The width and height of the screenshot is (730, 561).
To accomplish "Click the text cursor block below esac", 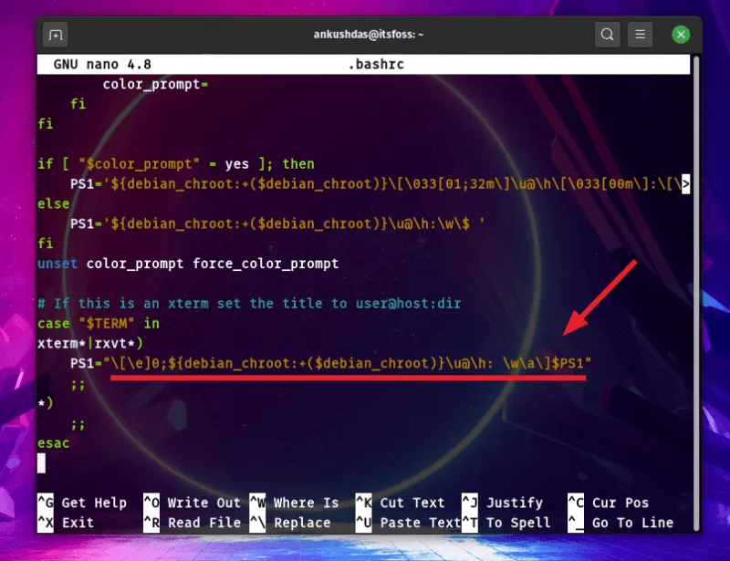I will pos(41,462).
